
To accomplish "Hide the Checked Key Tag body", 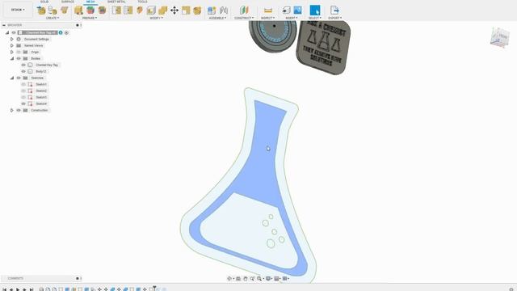I will pyautogui.click(x=23, y=65).
